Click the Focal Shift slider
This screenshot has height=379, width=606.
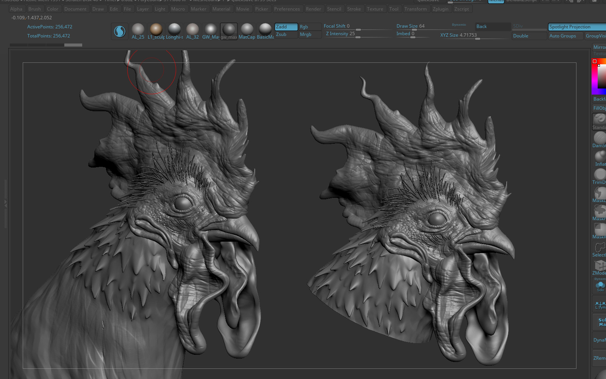click(x=358, y=26)
